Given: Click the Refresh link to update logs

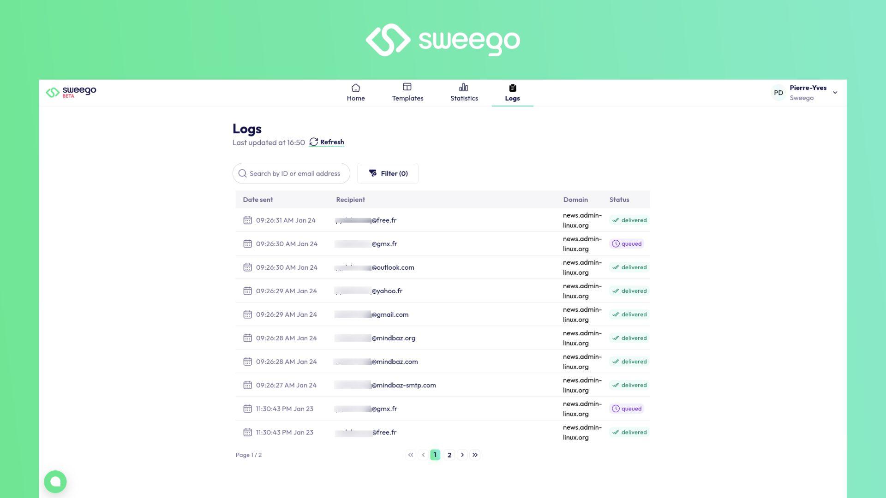Looking at the screenshot, I should click(326, 142).
